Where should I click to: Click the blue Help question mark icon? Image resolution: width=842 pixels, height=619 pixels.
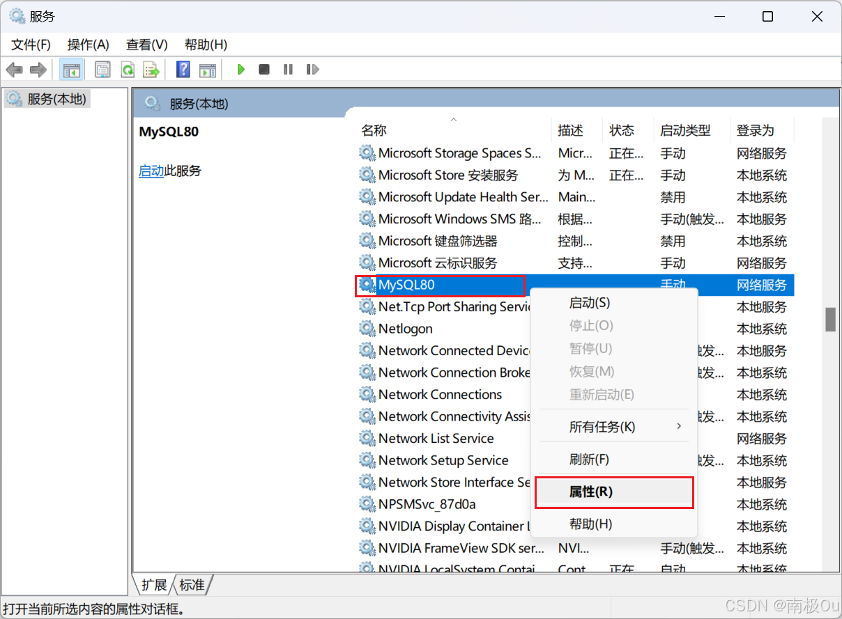coord(183,70)
